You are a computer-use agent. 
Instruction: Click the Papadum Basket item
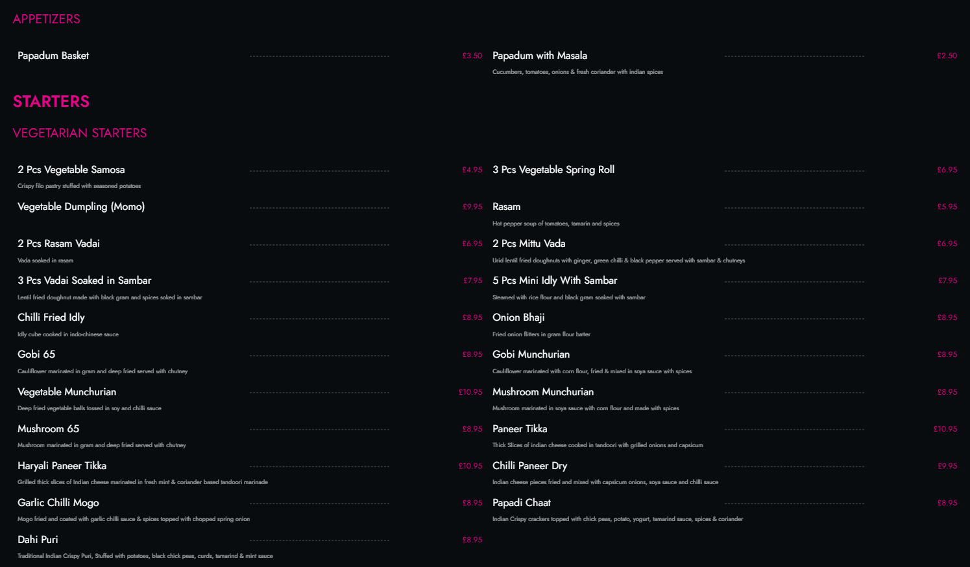(53, 56)
